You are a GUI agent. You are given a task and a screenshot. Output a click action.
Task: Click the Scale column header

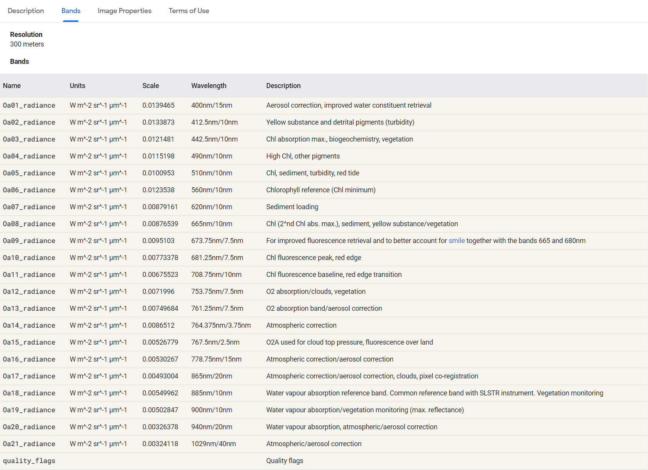click(x=150, y=86)
